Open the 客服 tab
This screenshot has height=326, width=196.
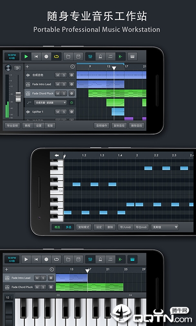click(x=50, y=126)
